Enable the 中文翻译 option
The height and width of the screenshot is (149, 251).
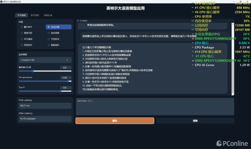22,39
